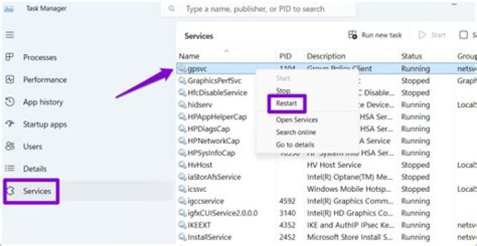Click the Services puzzle-piece icon
The height and width of the screenshot is (246, 477).
(x=10, y=191)
